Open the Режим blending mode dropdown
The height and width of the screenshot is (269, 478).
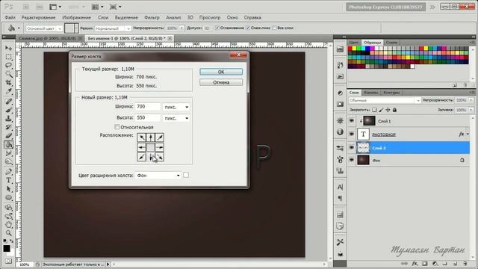[113, 28]
